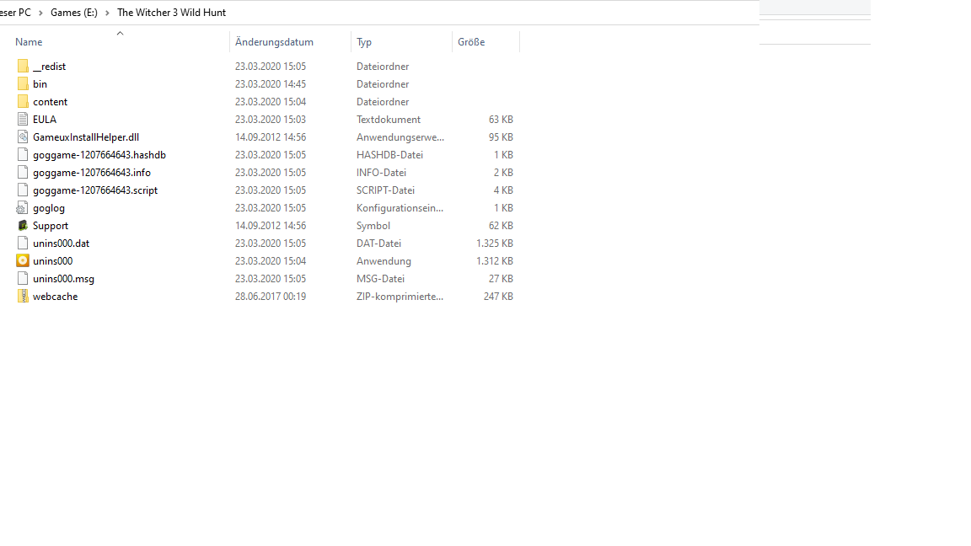Select the unins000.dat file name
Viewport: 971px width, 546px height.
[x=62, y=244]
